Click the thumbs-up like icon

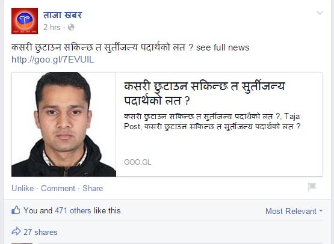16,210
